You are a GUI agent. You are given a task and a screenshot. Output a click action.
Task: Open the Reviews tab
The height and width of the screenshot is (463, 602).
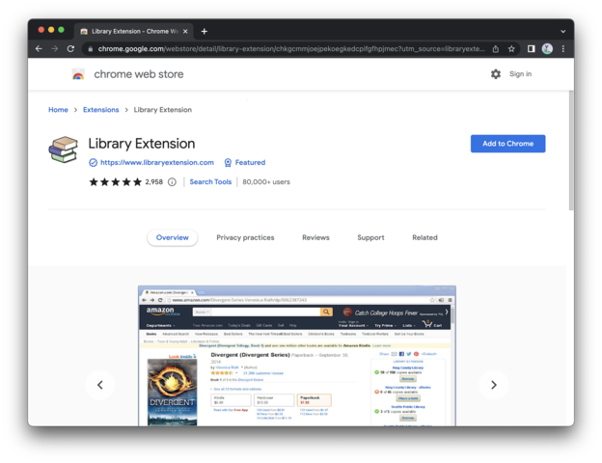315,237
